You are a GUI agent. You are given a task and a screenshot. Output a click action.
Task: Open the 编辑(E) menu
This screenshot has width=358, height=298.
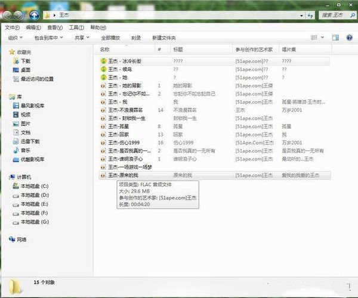tap(33, 27)
